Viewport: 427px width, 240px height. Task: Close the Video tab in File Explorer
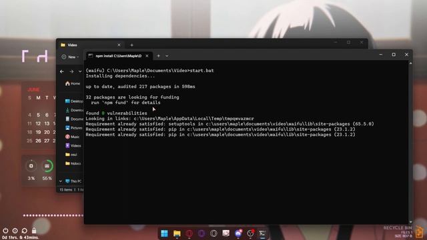pos(119,45)
